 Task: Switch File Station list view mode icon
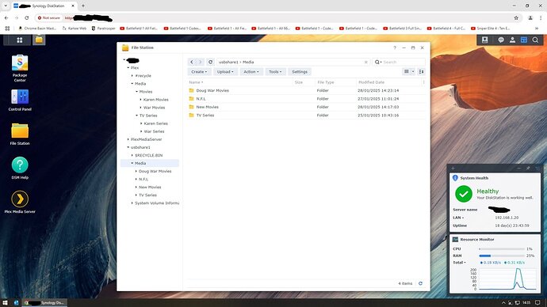(x=407, y=72)
